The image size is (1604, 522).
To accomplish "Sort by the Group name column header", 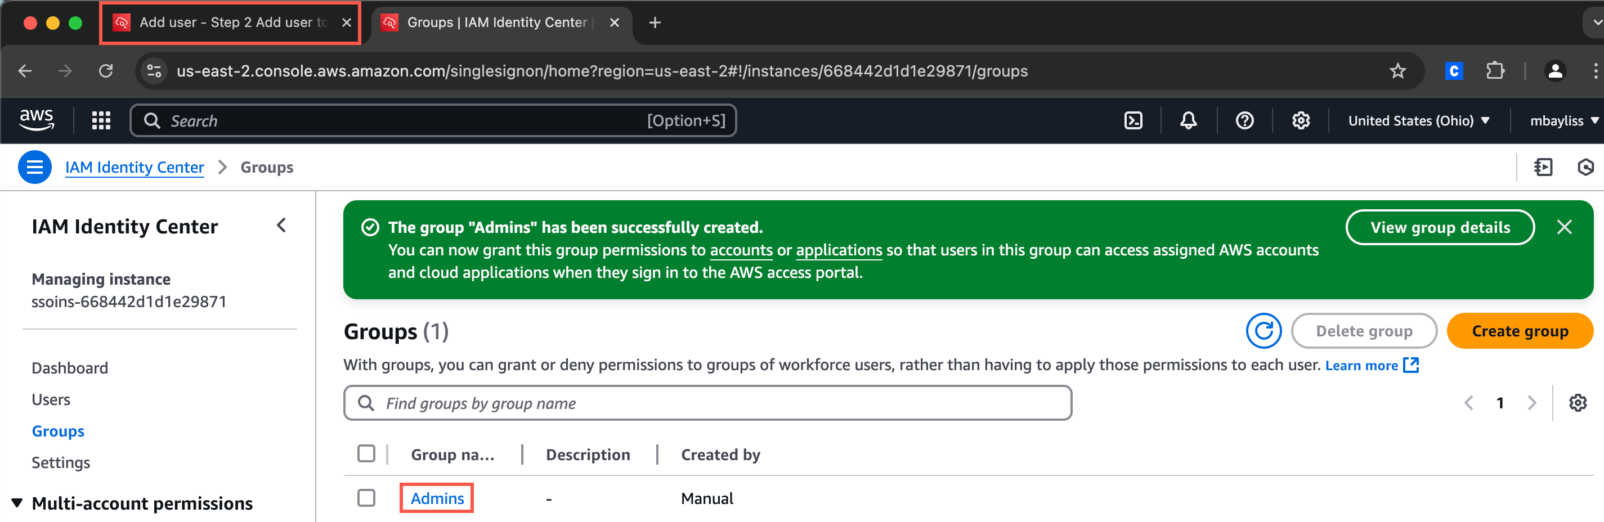I will point(452,454).
